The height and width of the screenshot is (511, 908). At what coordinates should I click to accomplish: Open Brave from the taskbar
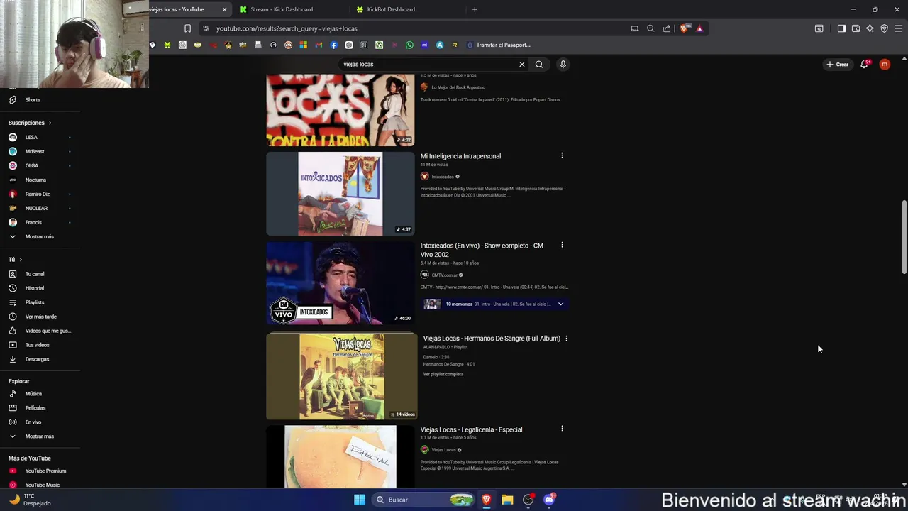click(x=487, y=500)
